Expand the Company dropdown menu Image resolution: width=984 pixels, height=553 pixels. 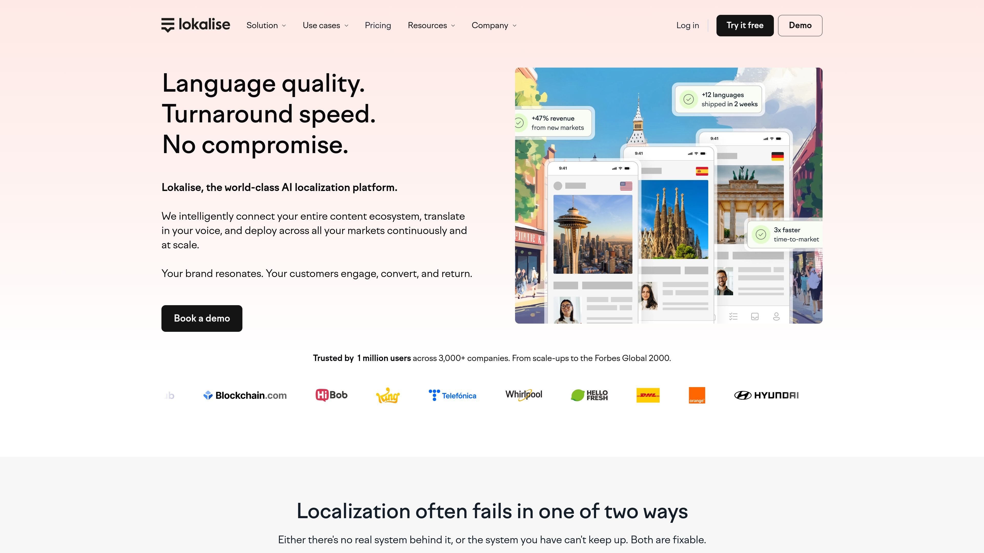pos(494,25)
